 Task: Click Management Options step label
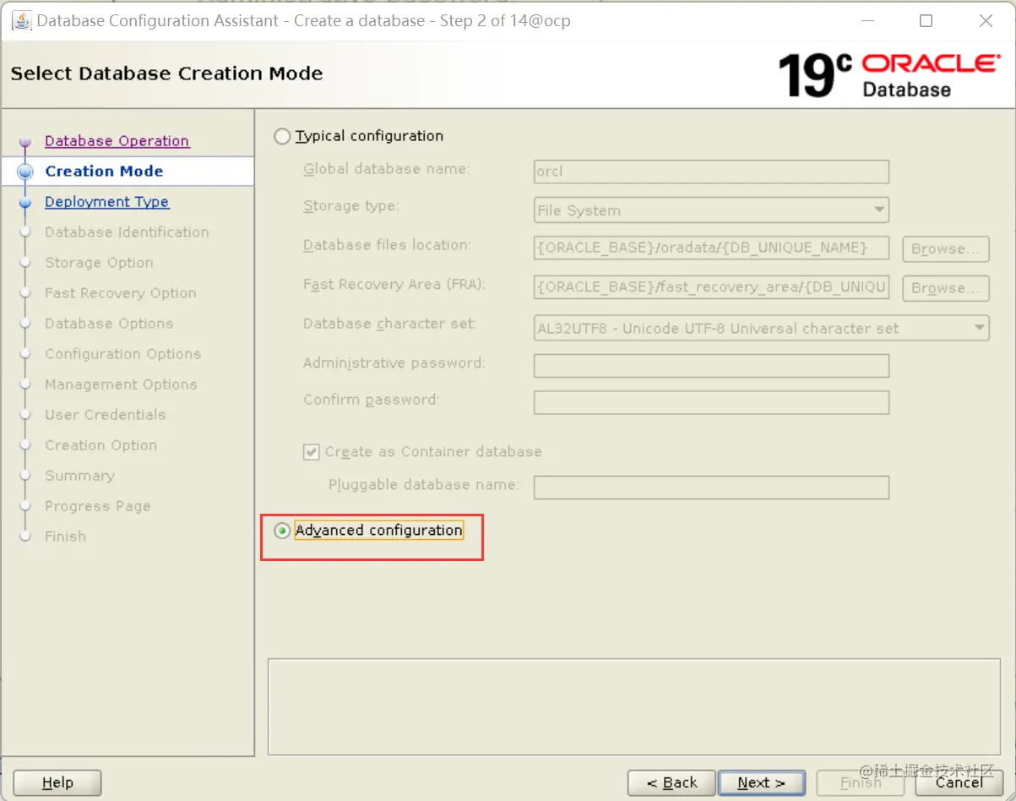point(121,384)
